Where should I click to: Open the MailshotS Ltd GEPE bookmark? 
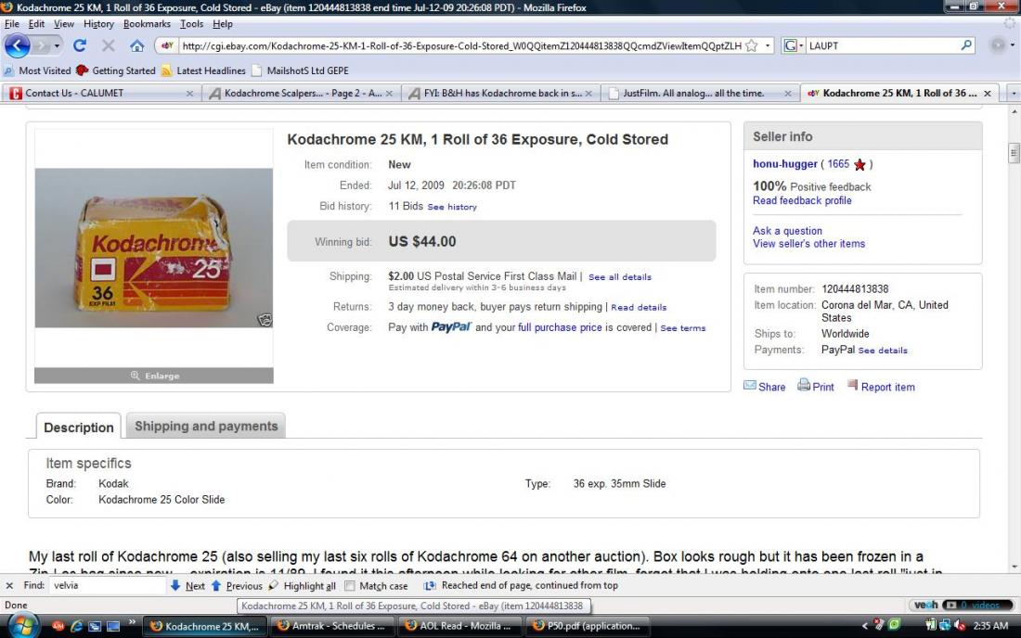300,70
